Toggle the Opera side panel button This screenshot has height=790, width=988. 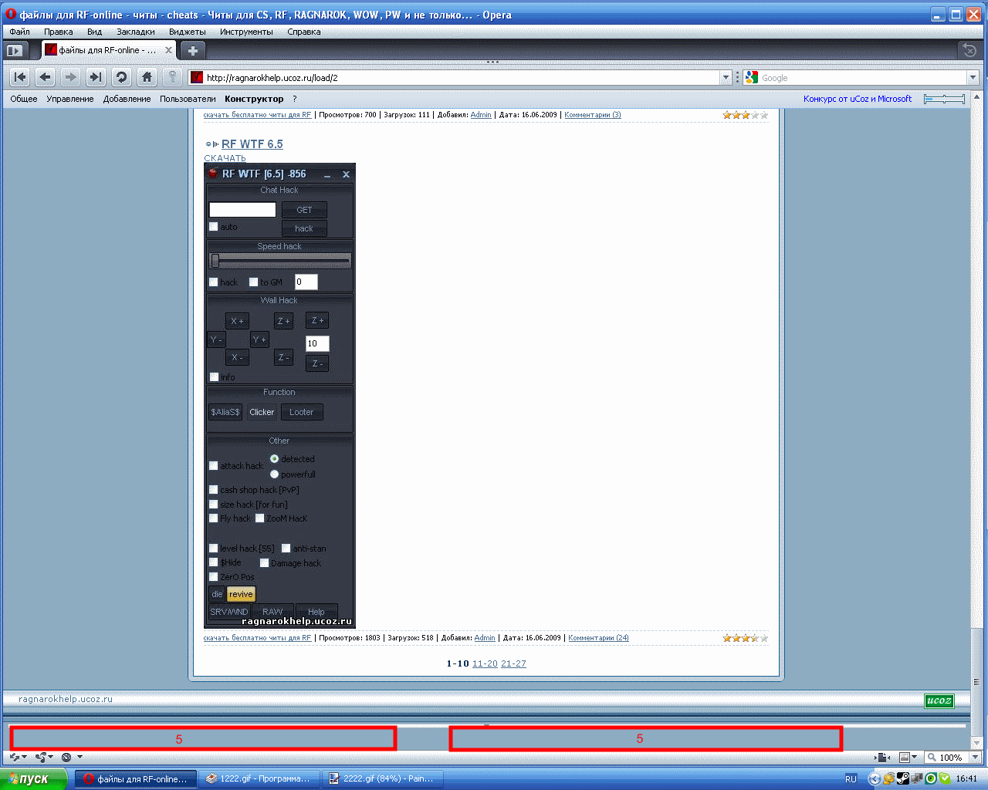(14, 51)
